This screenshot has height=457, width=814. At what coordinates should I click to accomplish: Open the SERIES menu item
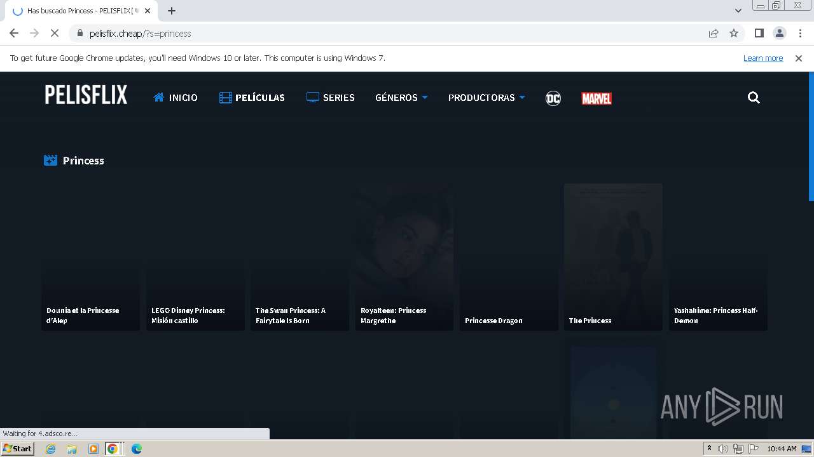[330, 97]
